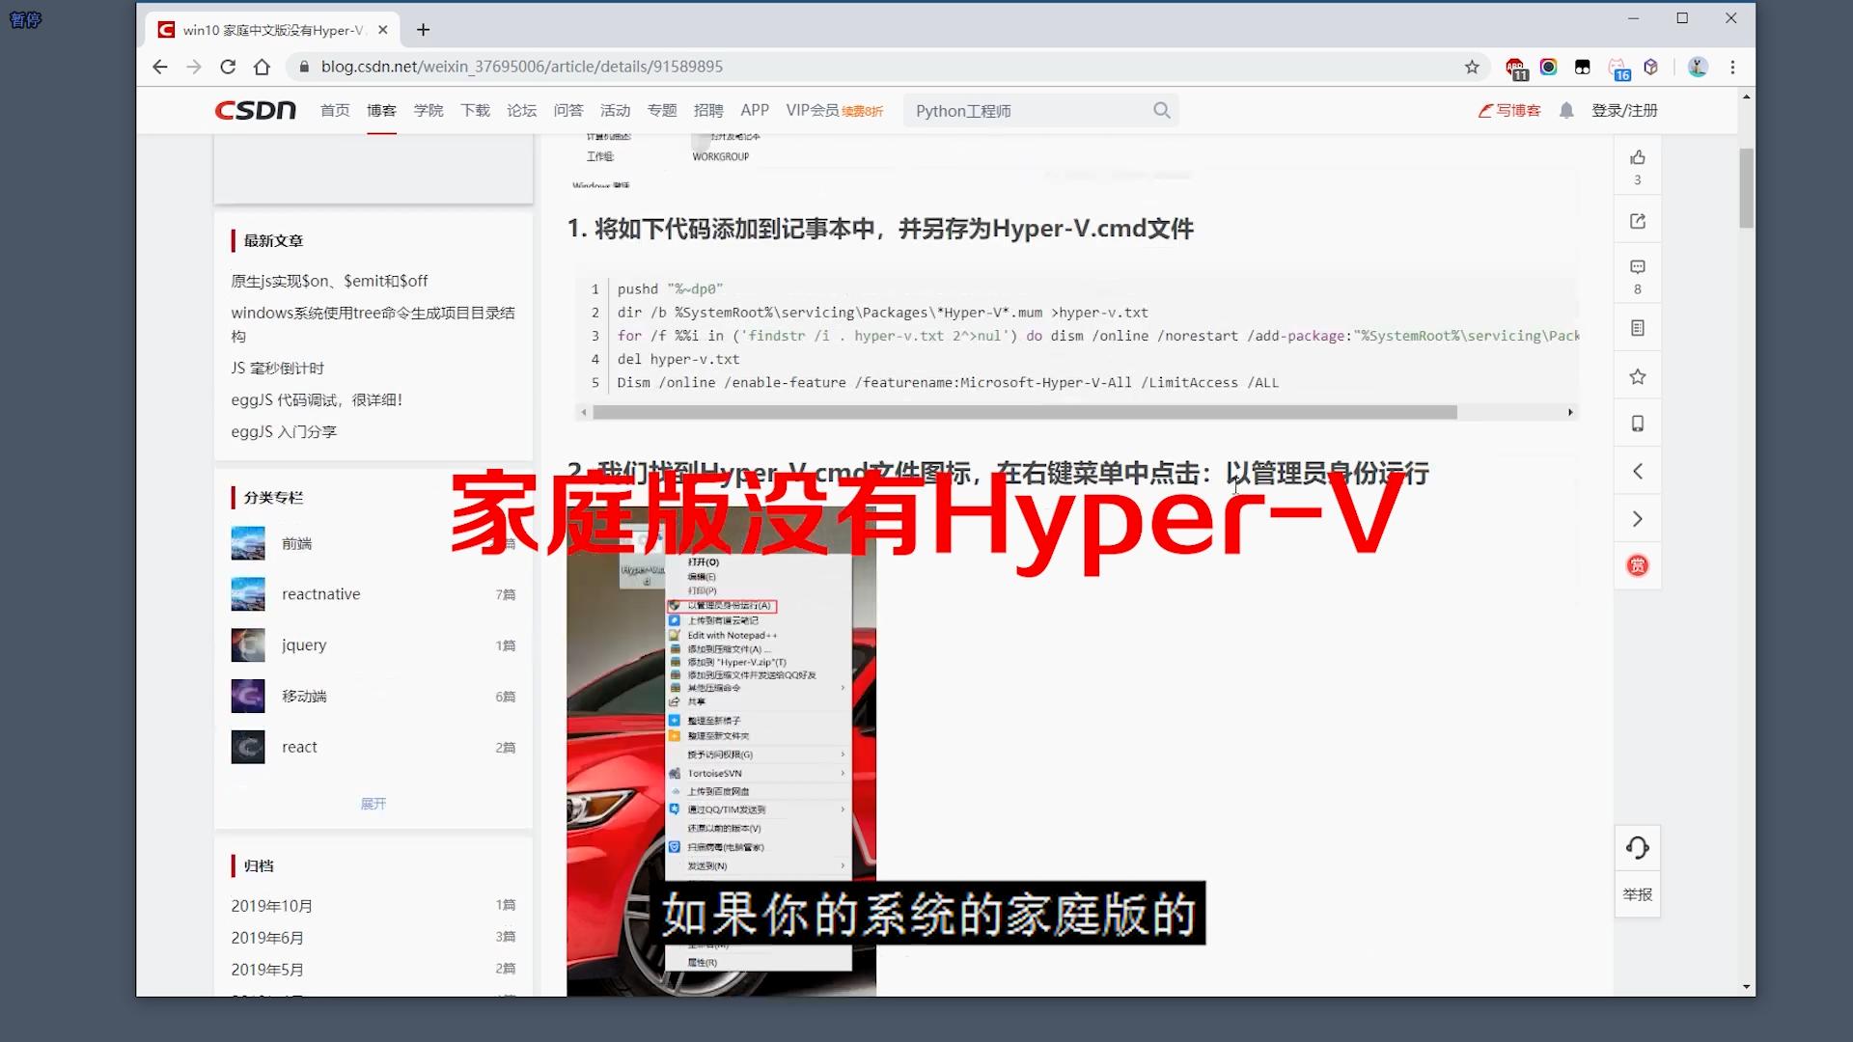Click the right chevron in the floating toolbar
The width and height of the screenshot is (1853, 1042).
[x=1637, y=518]
